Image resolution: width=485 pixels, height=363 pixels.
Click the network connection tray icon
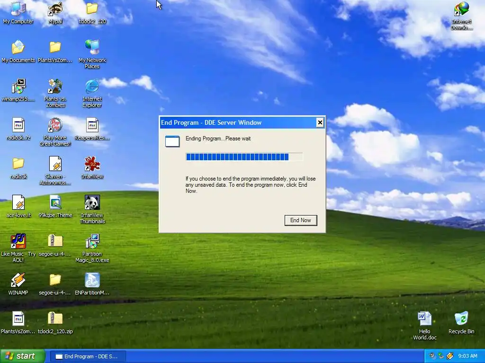pyautogui.click(x=441, y=356)
